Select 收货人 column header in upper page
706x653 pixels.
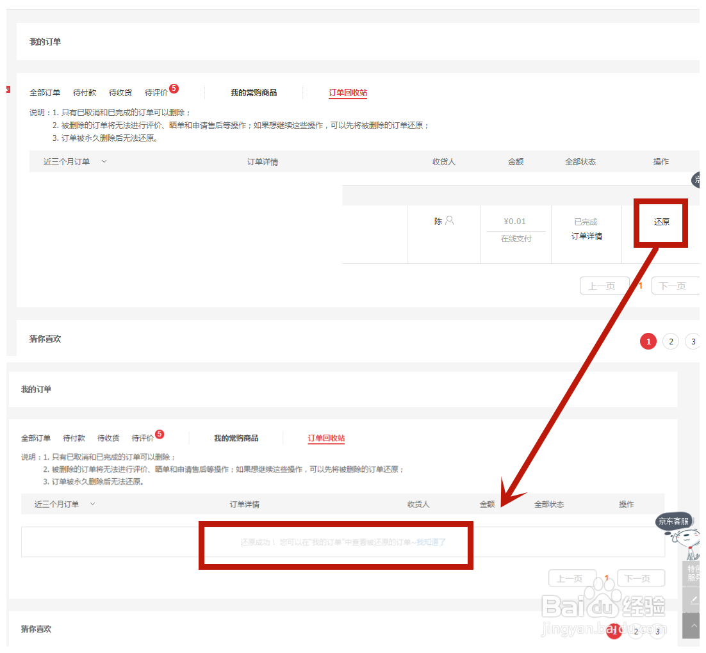(x=443, y=161)
